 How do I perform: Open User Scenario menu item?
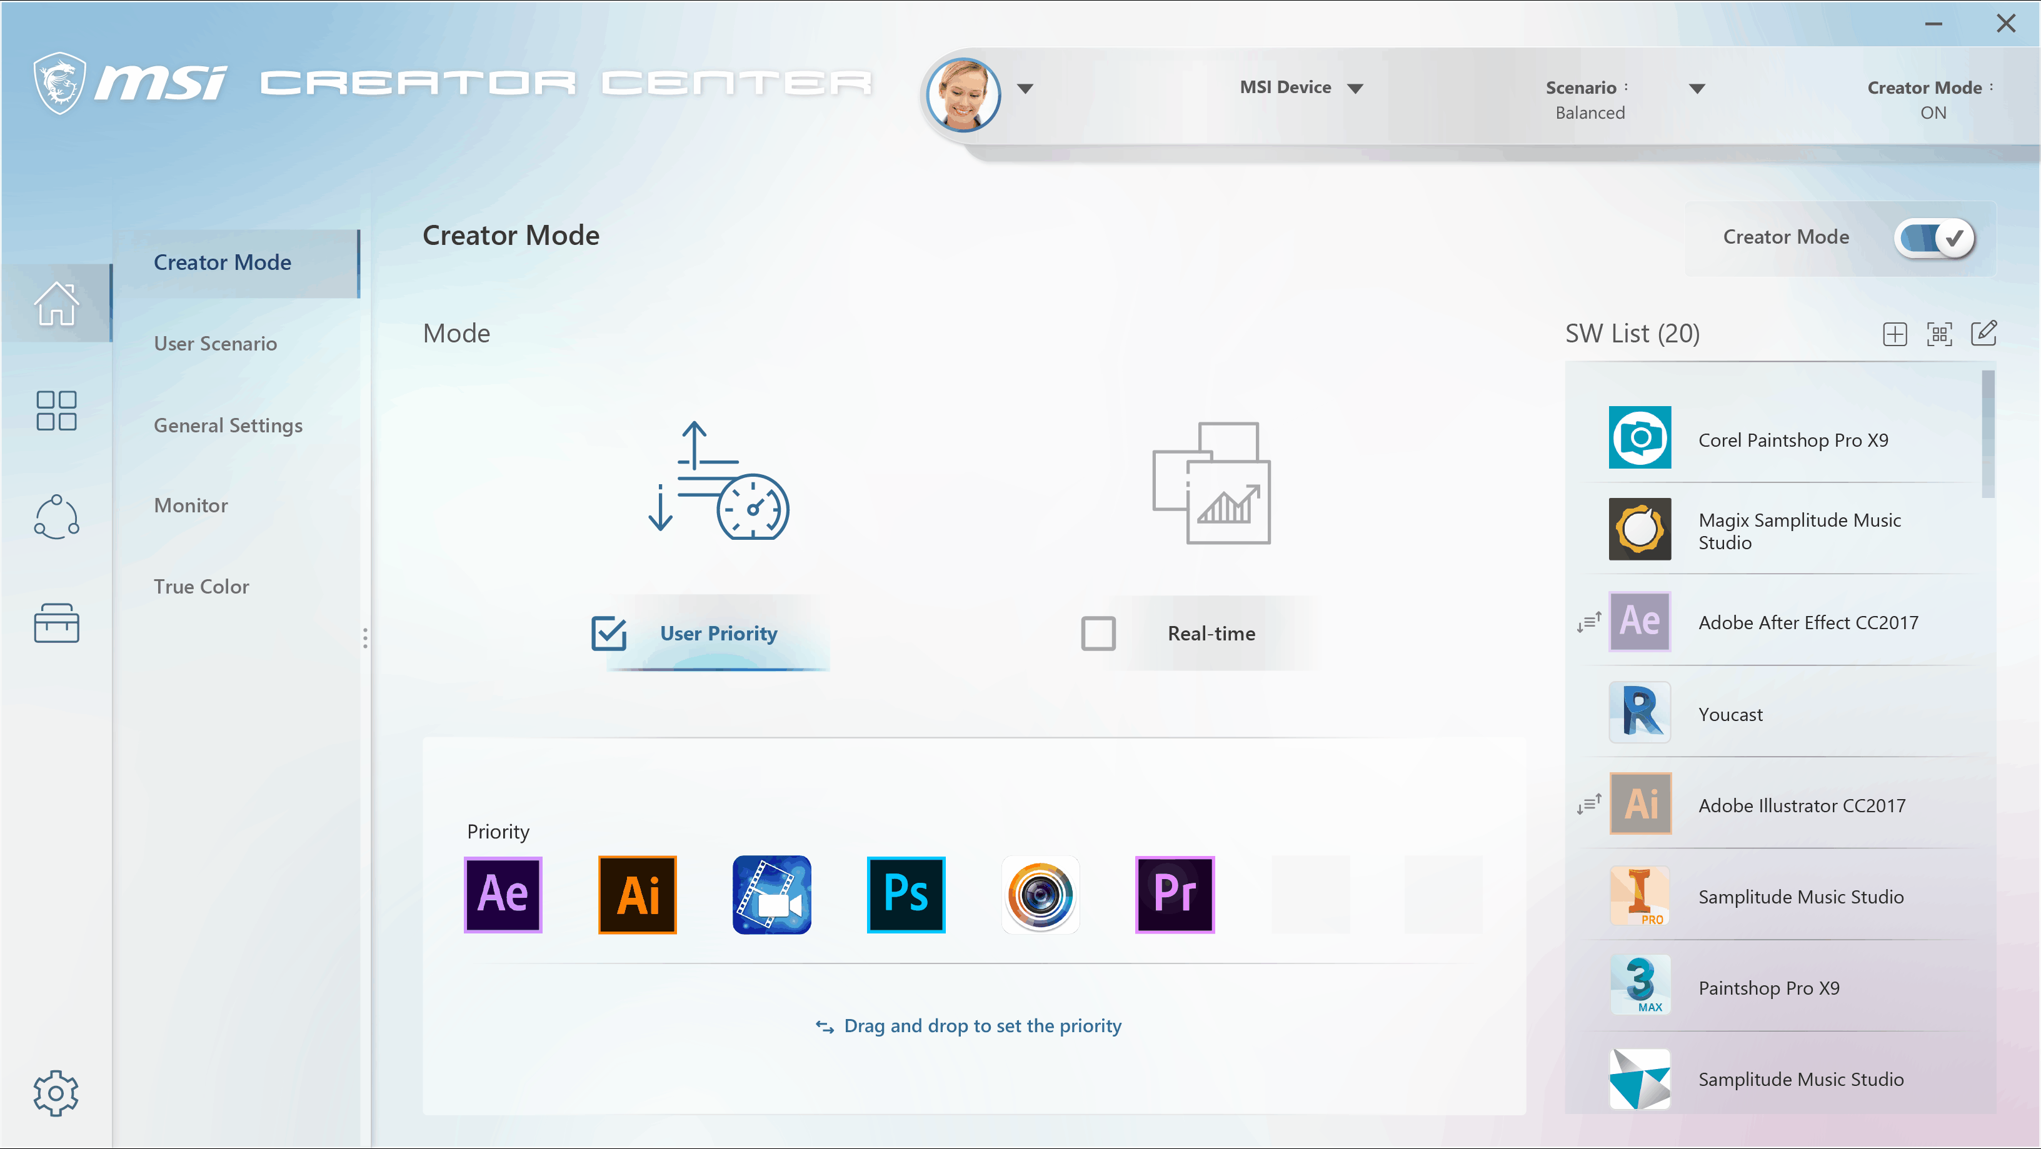tap(216, 344)
